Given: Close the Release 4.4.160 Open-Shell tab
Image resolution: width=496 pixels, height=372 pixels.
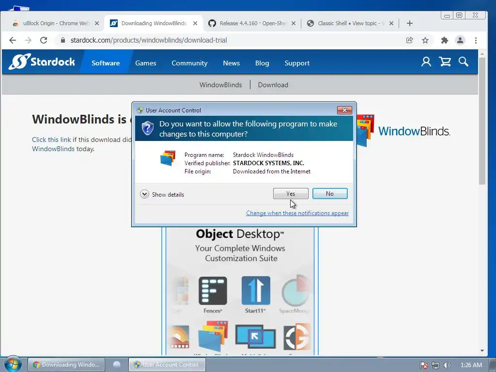Looking at the screenshot, I should [x=294, y=23].
